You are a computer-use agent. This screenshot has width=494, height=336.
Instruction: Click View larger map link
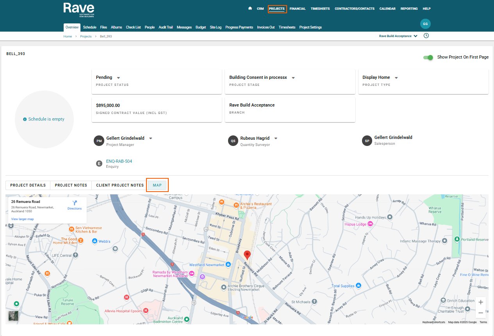tap(22, 219)
